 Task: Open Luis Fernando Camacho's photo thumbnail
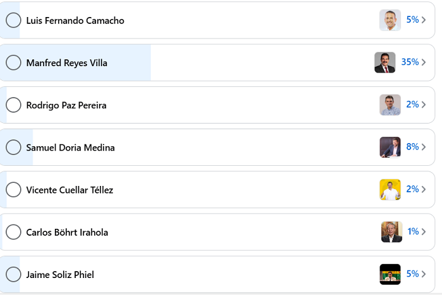point(390,20)
